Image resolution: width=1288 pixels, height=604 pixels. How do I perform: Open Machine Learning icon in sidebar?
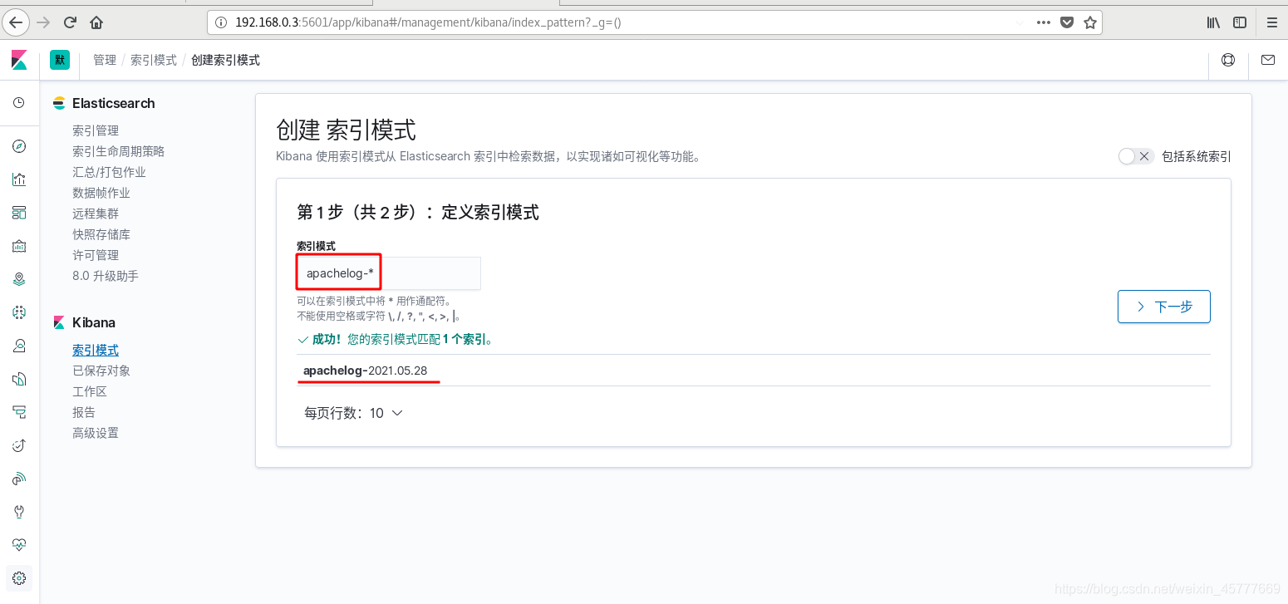click(19, 312)
